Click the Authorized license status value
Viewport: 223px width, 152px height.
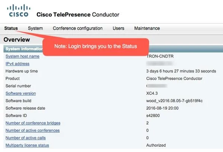pos(156,145)
